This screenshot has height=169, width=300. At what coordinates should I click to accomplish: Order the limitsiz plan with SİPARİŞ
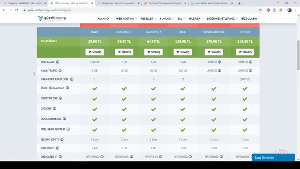coord(245,52)
